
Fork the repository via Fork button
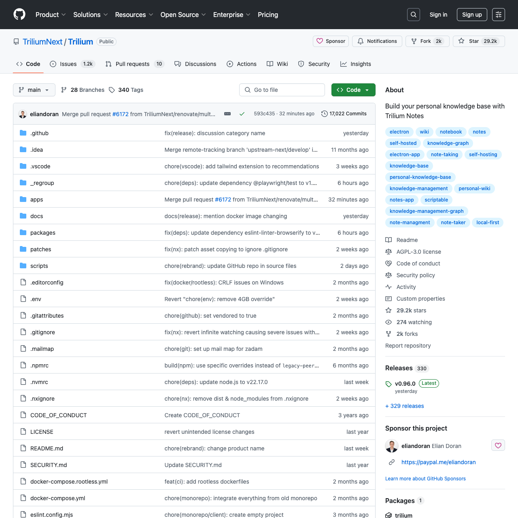(x=427, y=41)
